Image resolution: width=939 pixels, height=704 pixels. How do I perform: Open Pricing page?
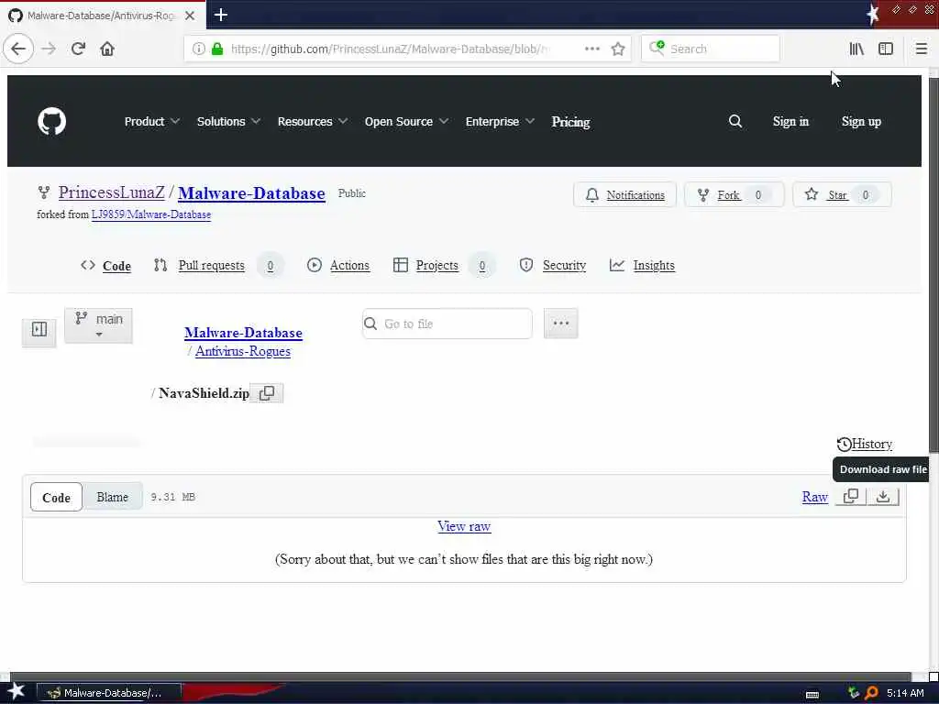(570, 122)
